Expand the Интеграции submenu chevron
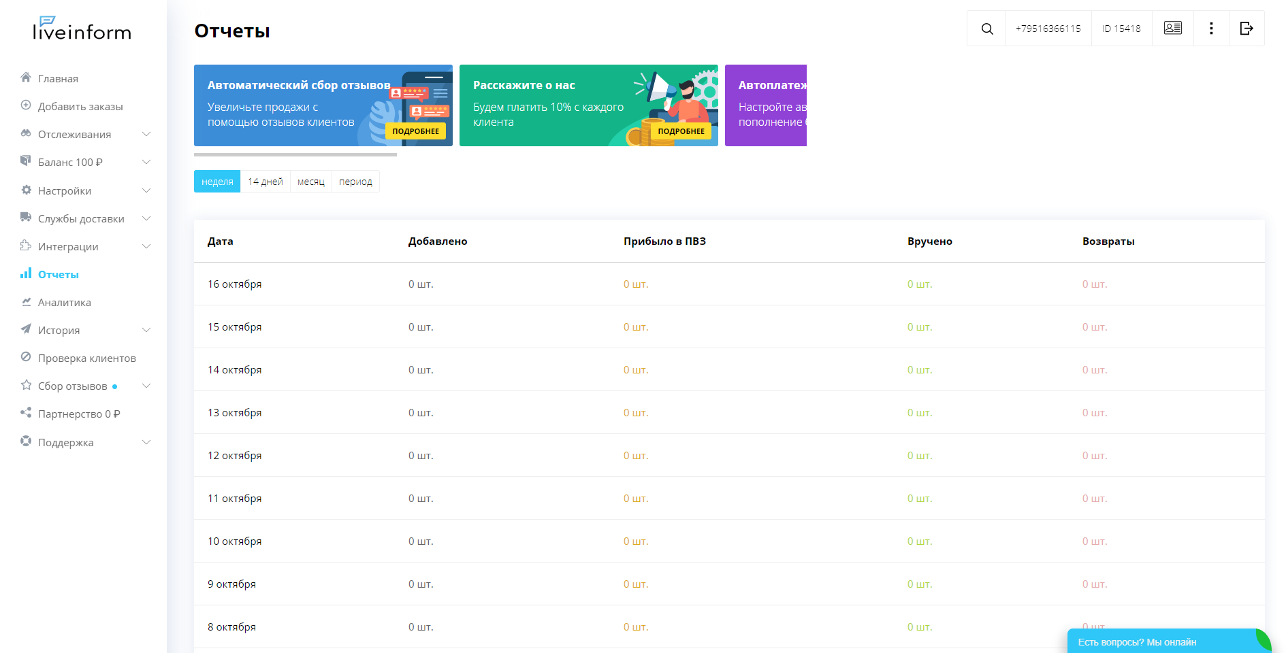Screen dimensions: 1286x653 [x=146, y=246]
